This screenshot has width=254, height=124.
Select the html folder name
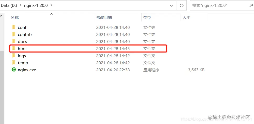pyautogui.click(x=22, y=48)
